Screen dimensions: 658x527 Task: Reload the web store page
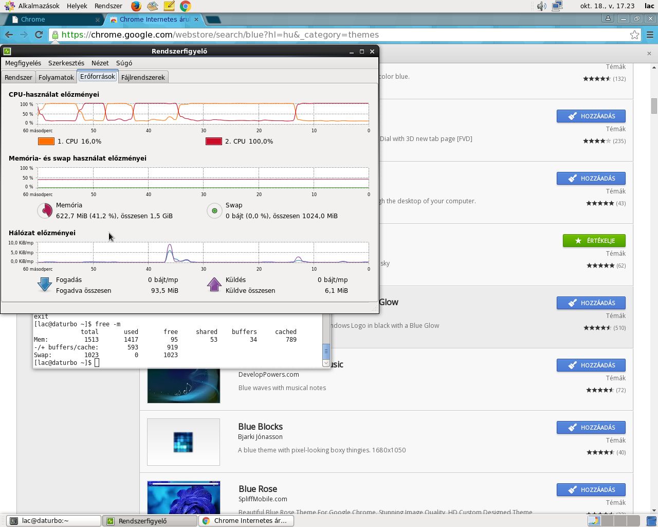click(x=39, y=34)
